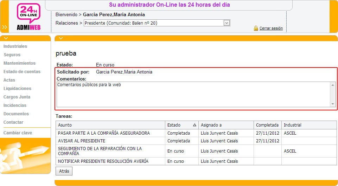338x186 pixels.
Task: Sort tasks by the Estado column triangle
Action: click(x=194, y=125)
